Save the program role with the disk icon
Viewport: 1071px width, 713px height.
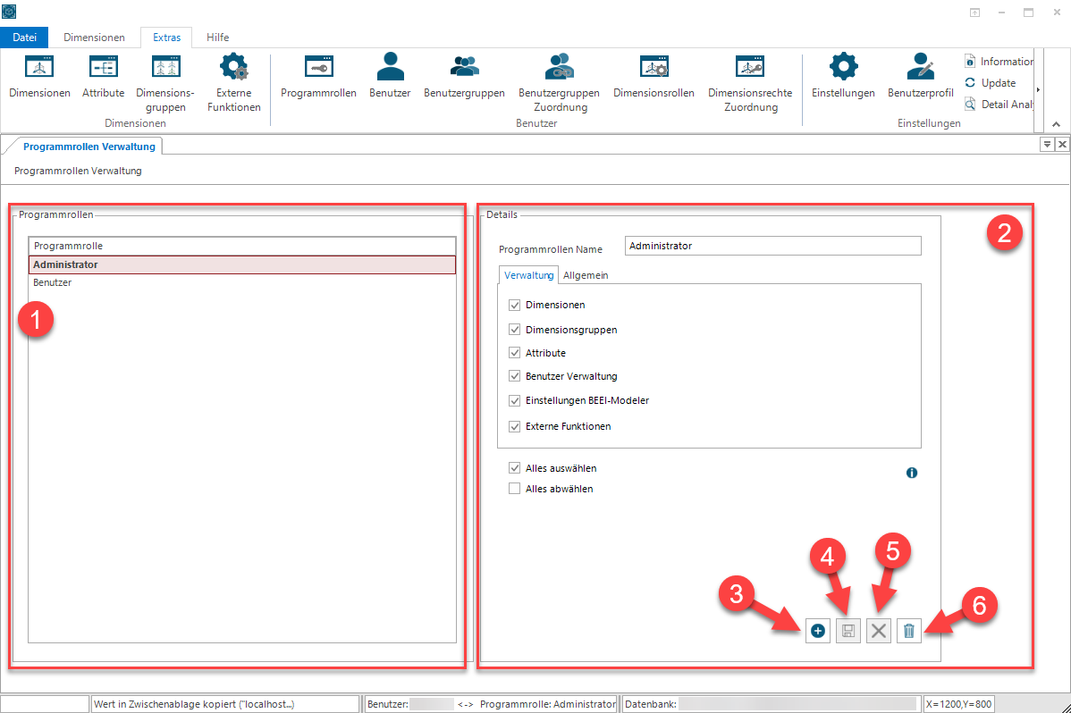(x=848, y=631)
